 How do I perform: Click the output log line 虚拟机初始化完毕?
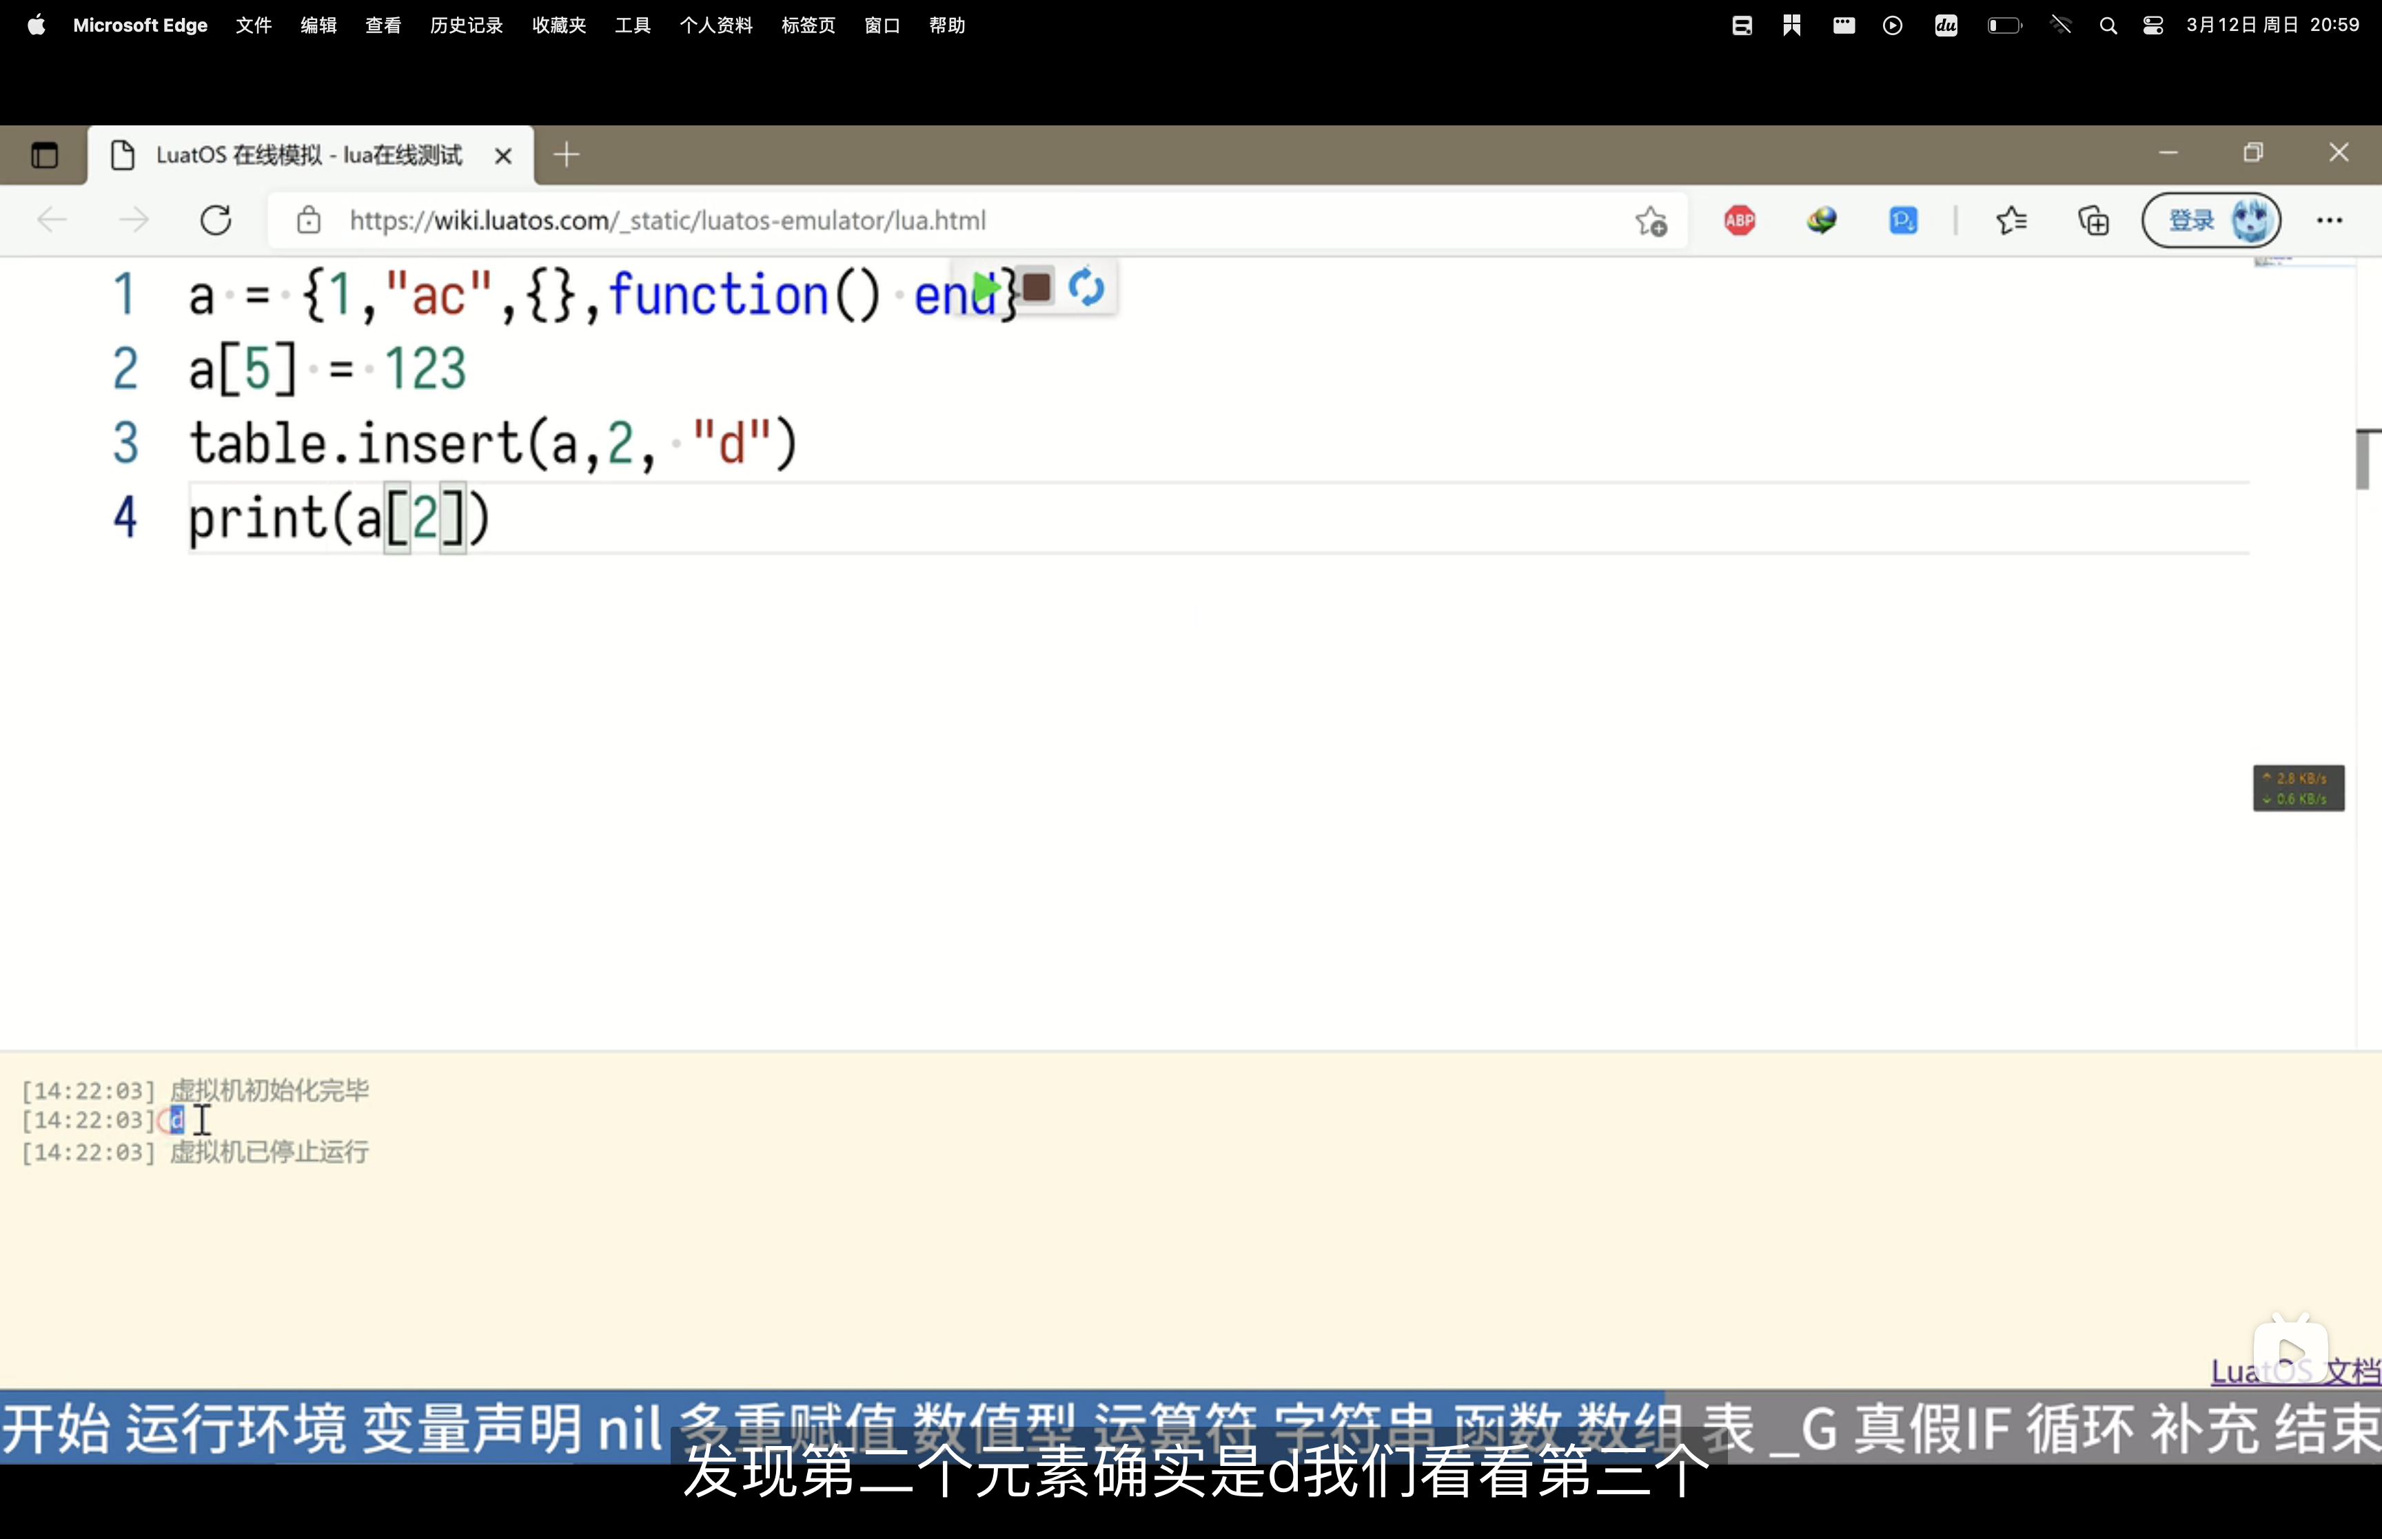coord(270,1091)
